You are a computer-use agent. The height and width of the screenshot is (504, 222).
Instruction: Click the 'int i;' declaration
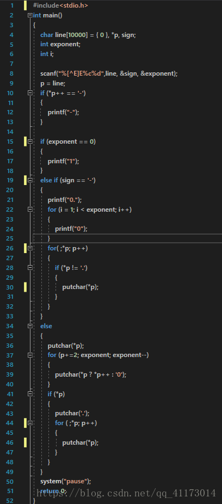coord(47,54)
